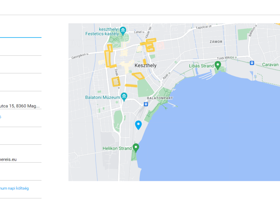Click the 'Keszthely' city label
This screenshot has width=280, height=218.
(x=146, y=65)
